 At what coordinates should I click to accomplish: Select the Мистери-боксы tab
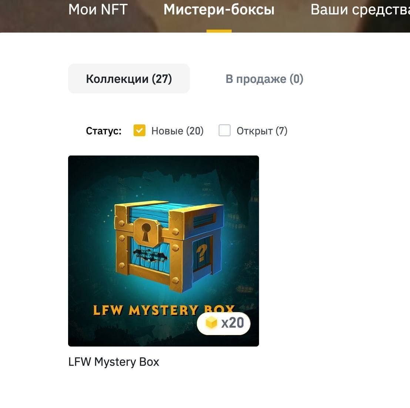[x=219, y=10]
